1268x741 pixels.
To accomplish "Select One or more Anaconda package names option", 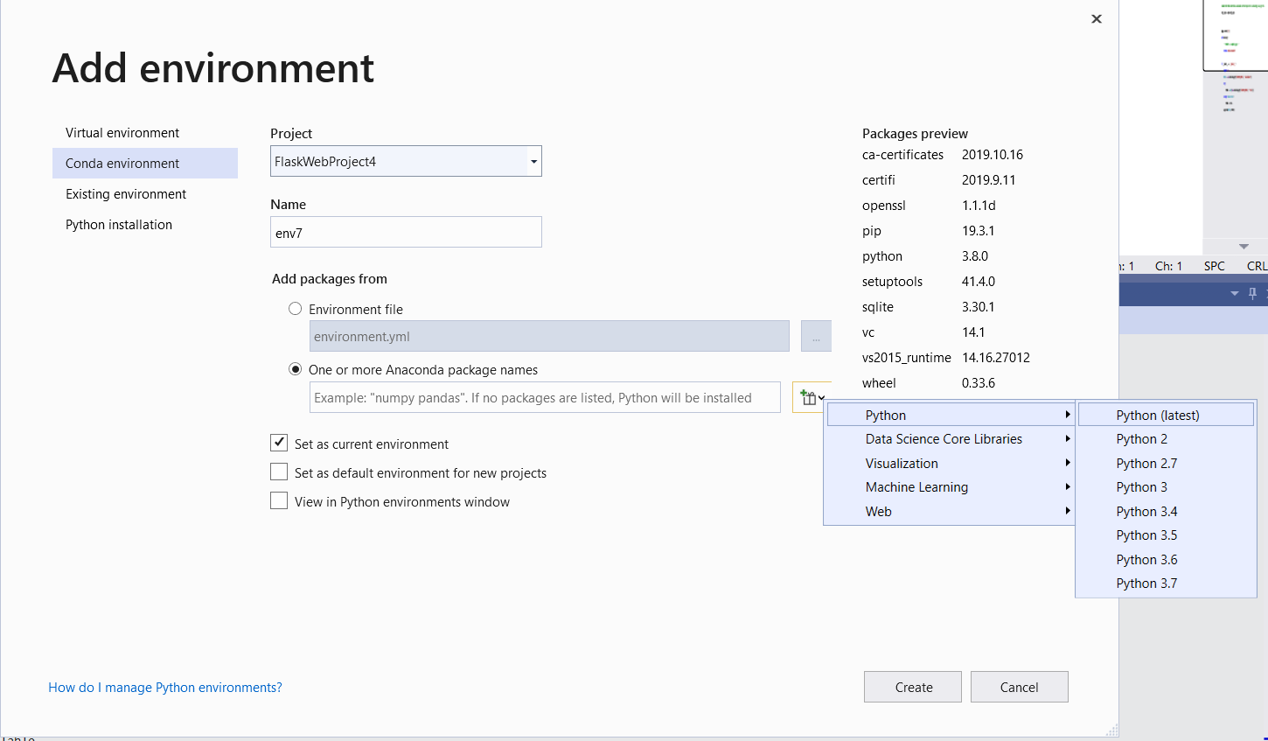I will (296, 369).
